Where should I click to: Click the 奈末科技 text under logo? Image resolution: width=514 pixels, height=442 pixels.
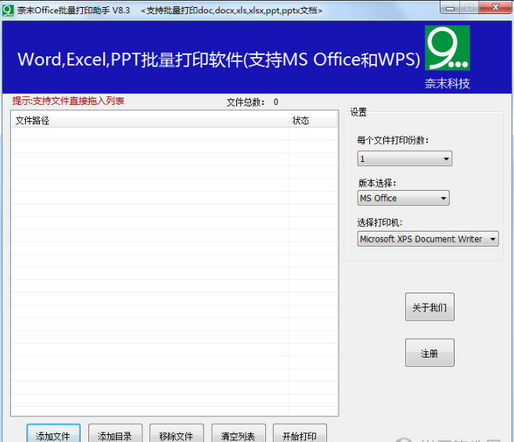click(448, 83)
